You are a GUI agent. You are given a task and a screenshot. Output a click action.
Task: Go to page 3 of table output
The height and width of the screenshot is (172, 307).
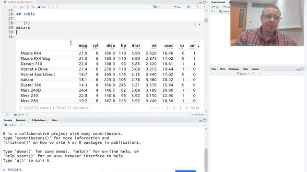coord(180,108)
